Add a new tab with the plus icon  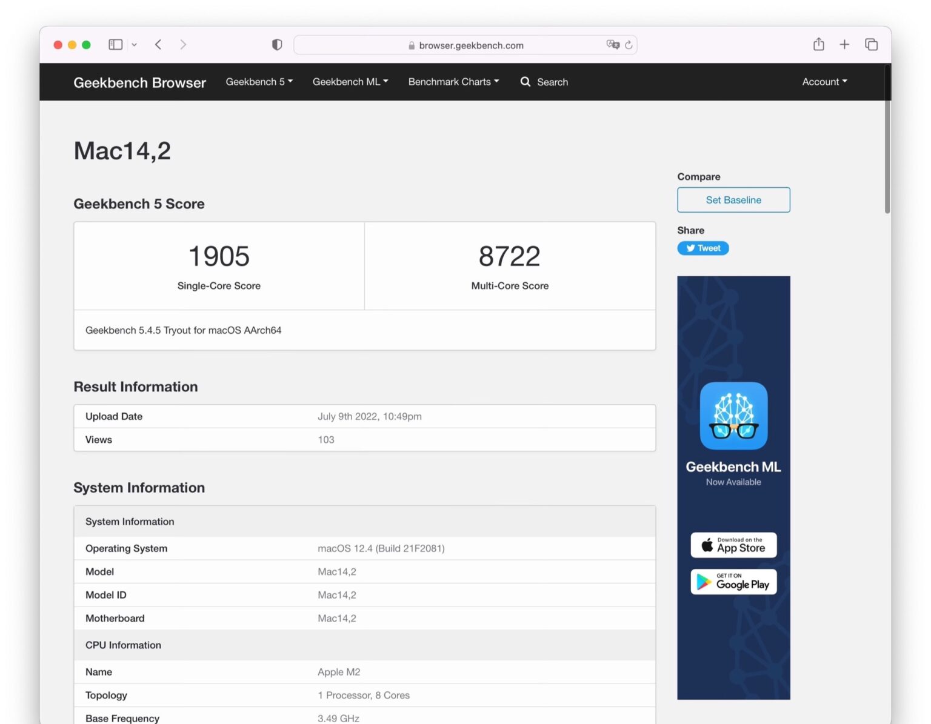pyautogui.click(x=844, y=44)
